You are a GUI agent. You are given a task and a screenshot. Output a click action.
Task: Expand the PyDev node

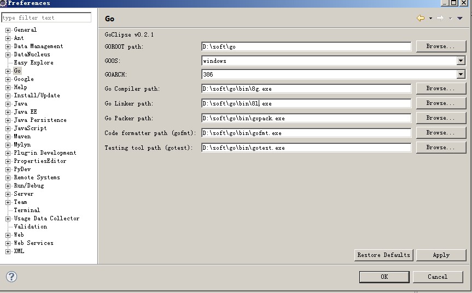pyautogui.click(x=8, y=169)
